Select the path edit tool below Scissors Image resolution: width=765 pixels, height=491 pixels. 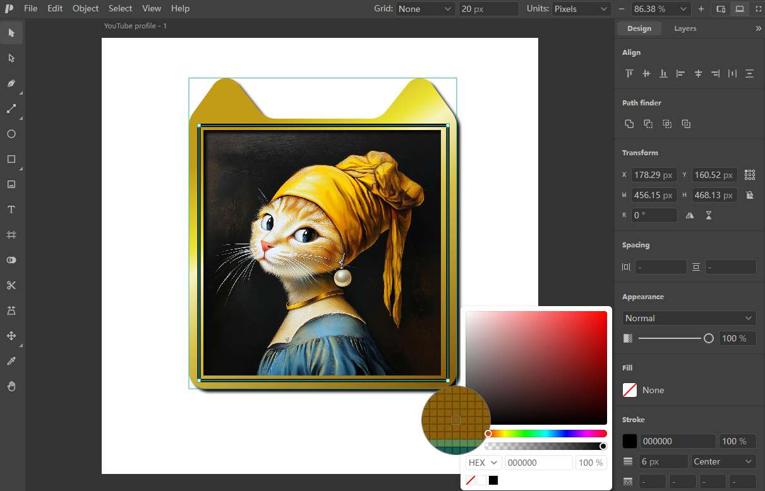(11, 311)
